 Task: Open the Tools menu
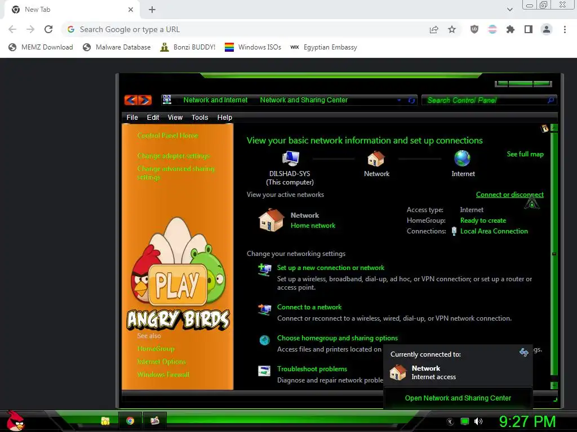(199, 118)
